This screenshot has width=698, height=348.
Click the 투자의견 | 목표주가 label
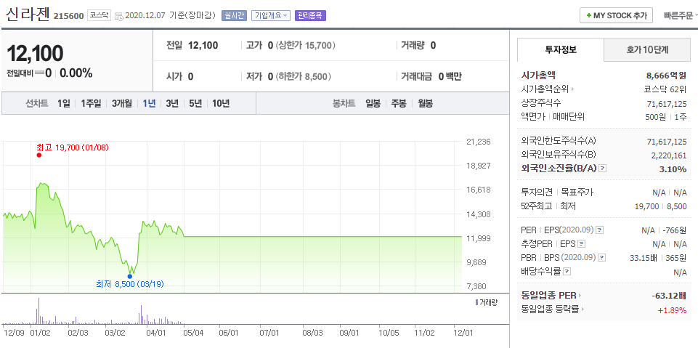[x=557, y=193]
